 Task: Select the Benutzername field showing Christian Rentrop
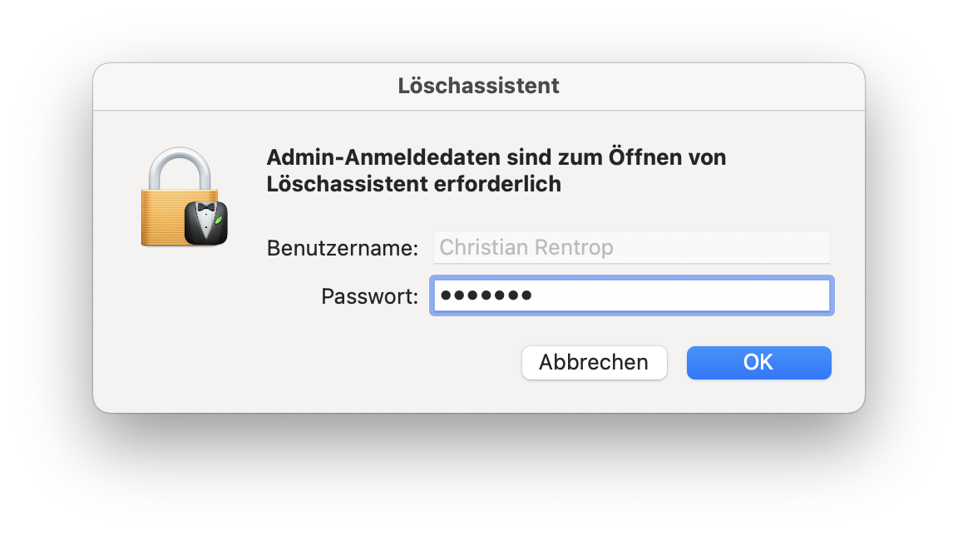[x=630, y=247]
